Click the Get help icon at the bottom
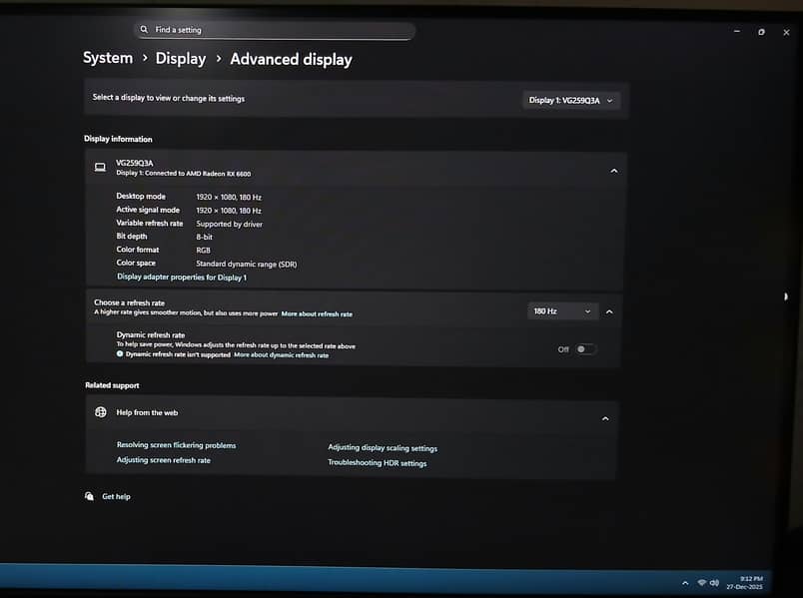The height and width of the screenshot is (598, 803). 90,496
